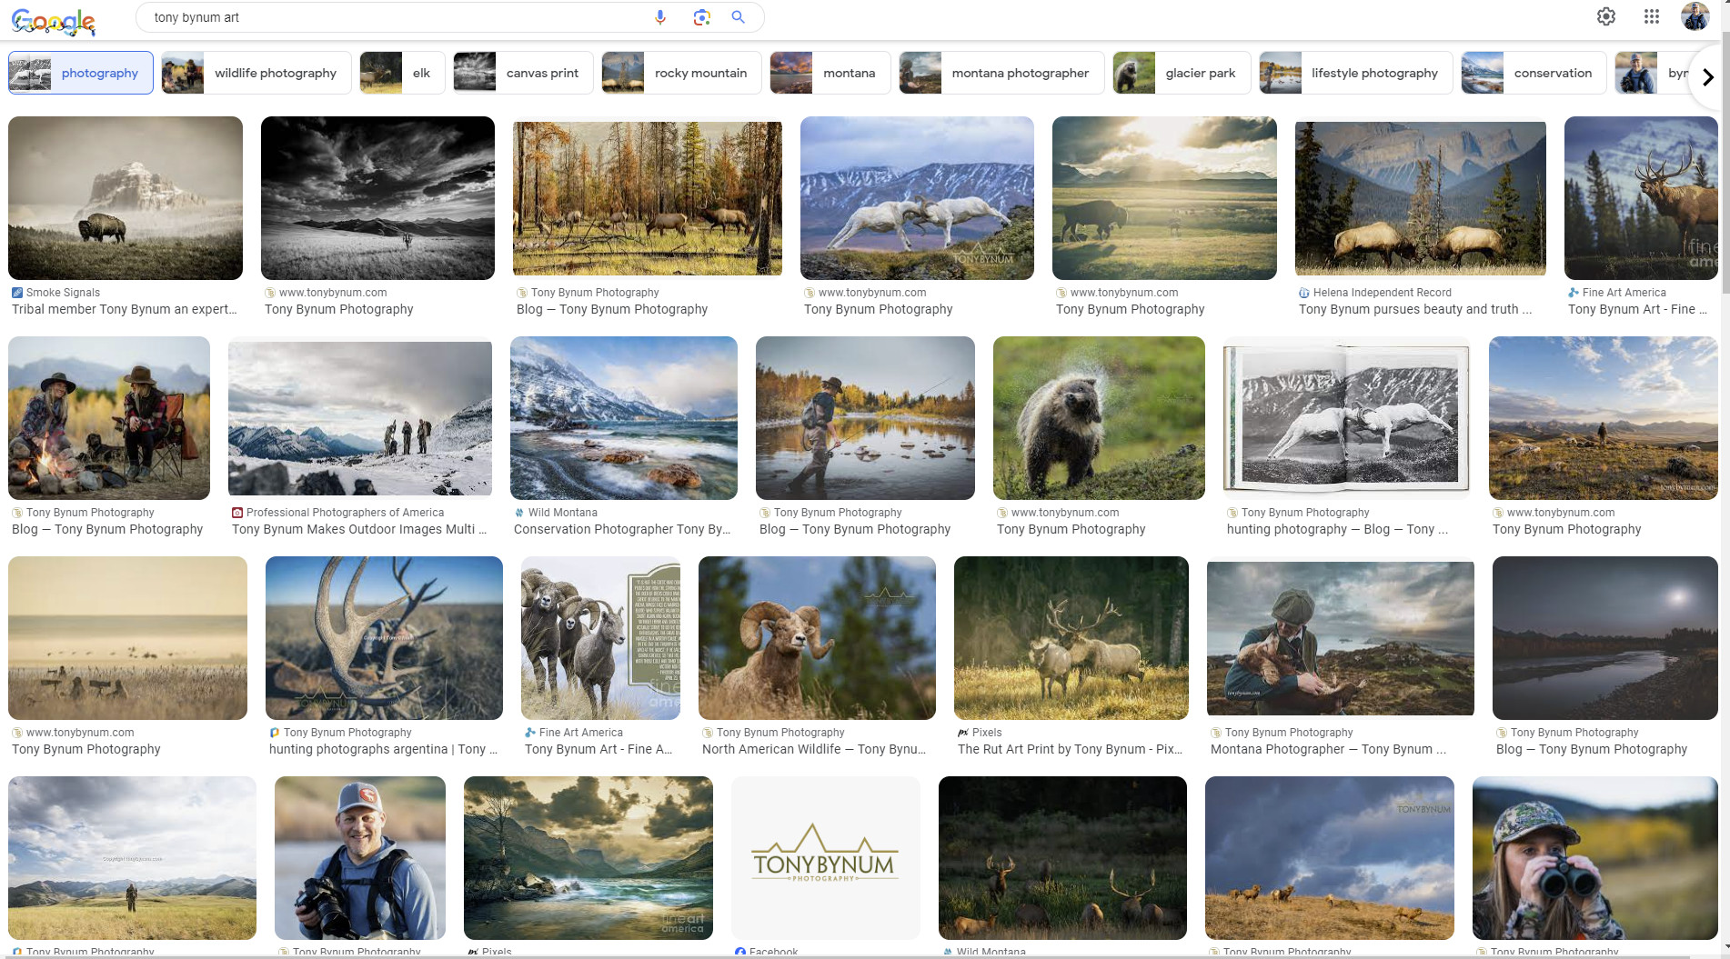Image resolution: width=1730 pixels, height=959 pixels.
Task: Open Google Lens image search
Action: (701, 17)
